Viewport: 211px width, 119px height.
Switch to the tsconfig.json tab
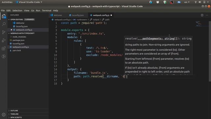click(x=78, y=15)
